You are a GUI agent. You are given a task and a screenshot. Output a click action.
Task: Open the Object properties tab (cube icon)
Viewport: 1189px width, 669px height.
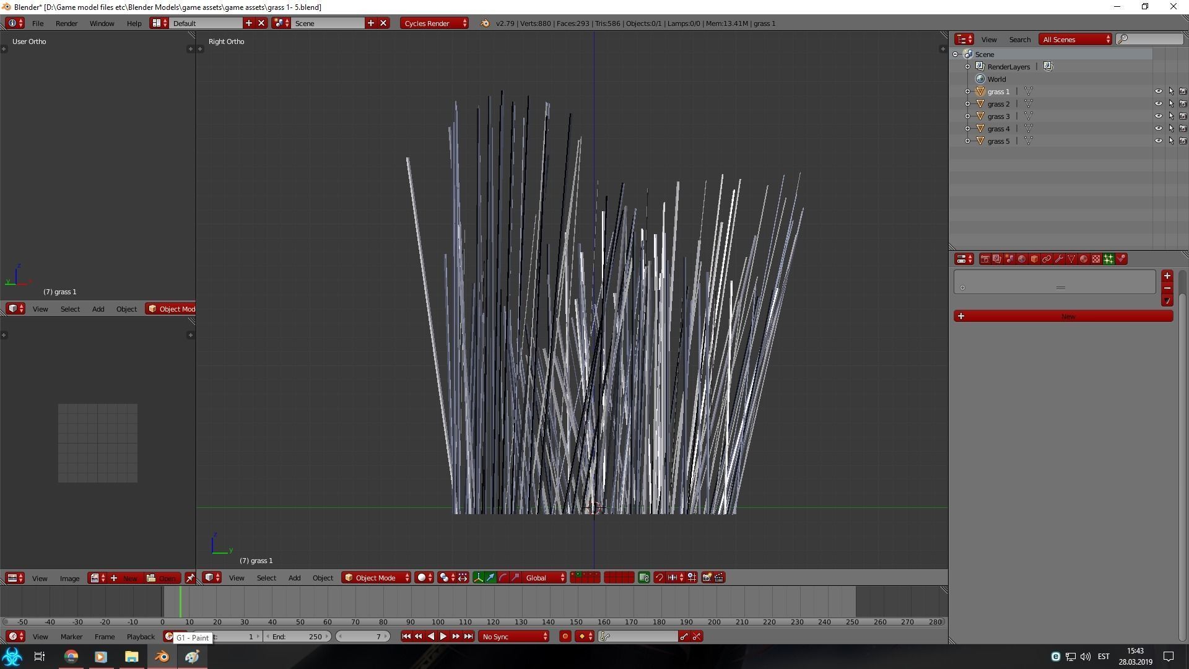1034,259
